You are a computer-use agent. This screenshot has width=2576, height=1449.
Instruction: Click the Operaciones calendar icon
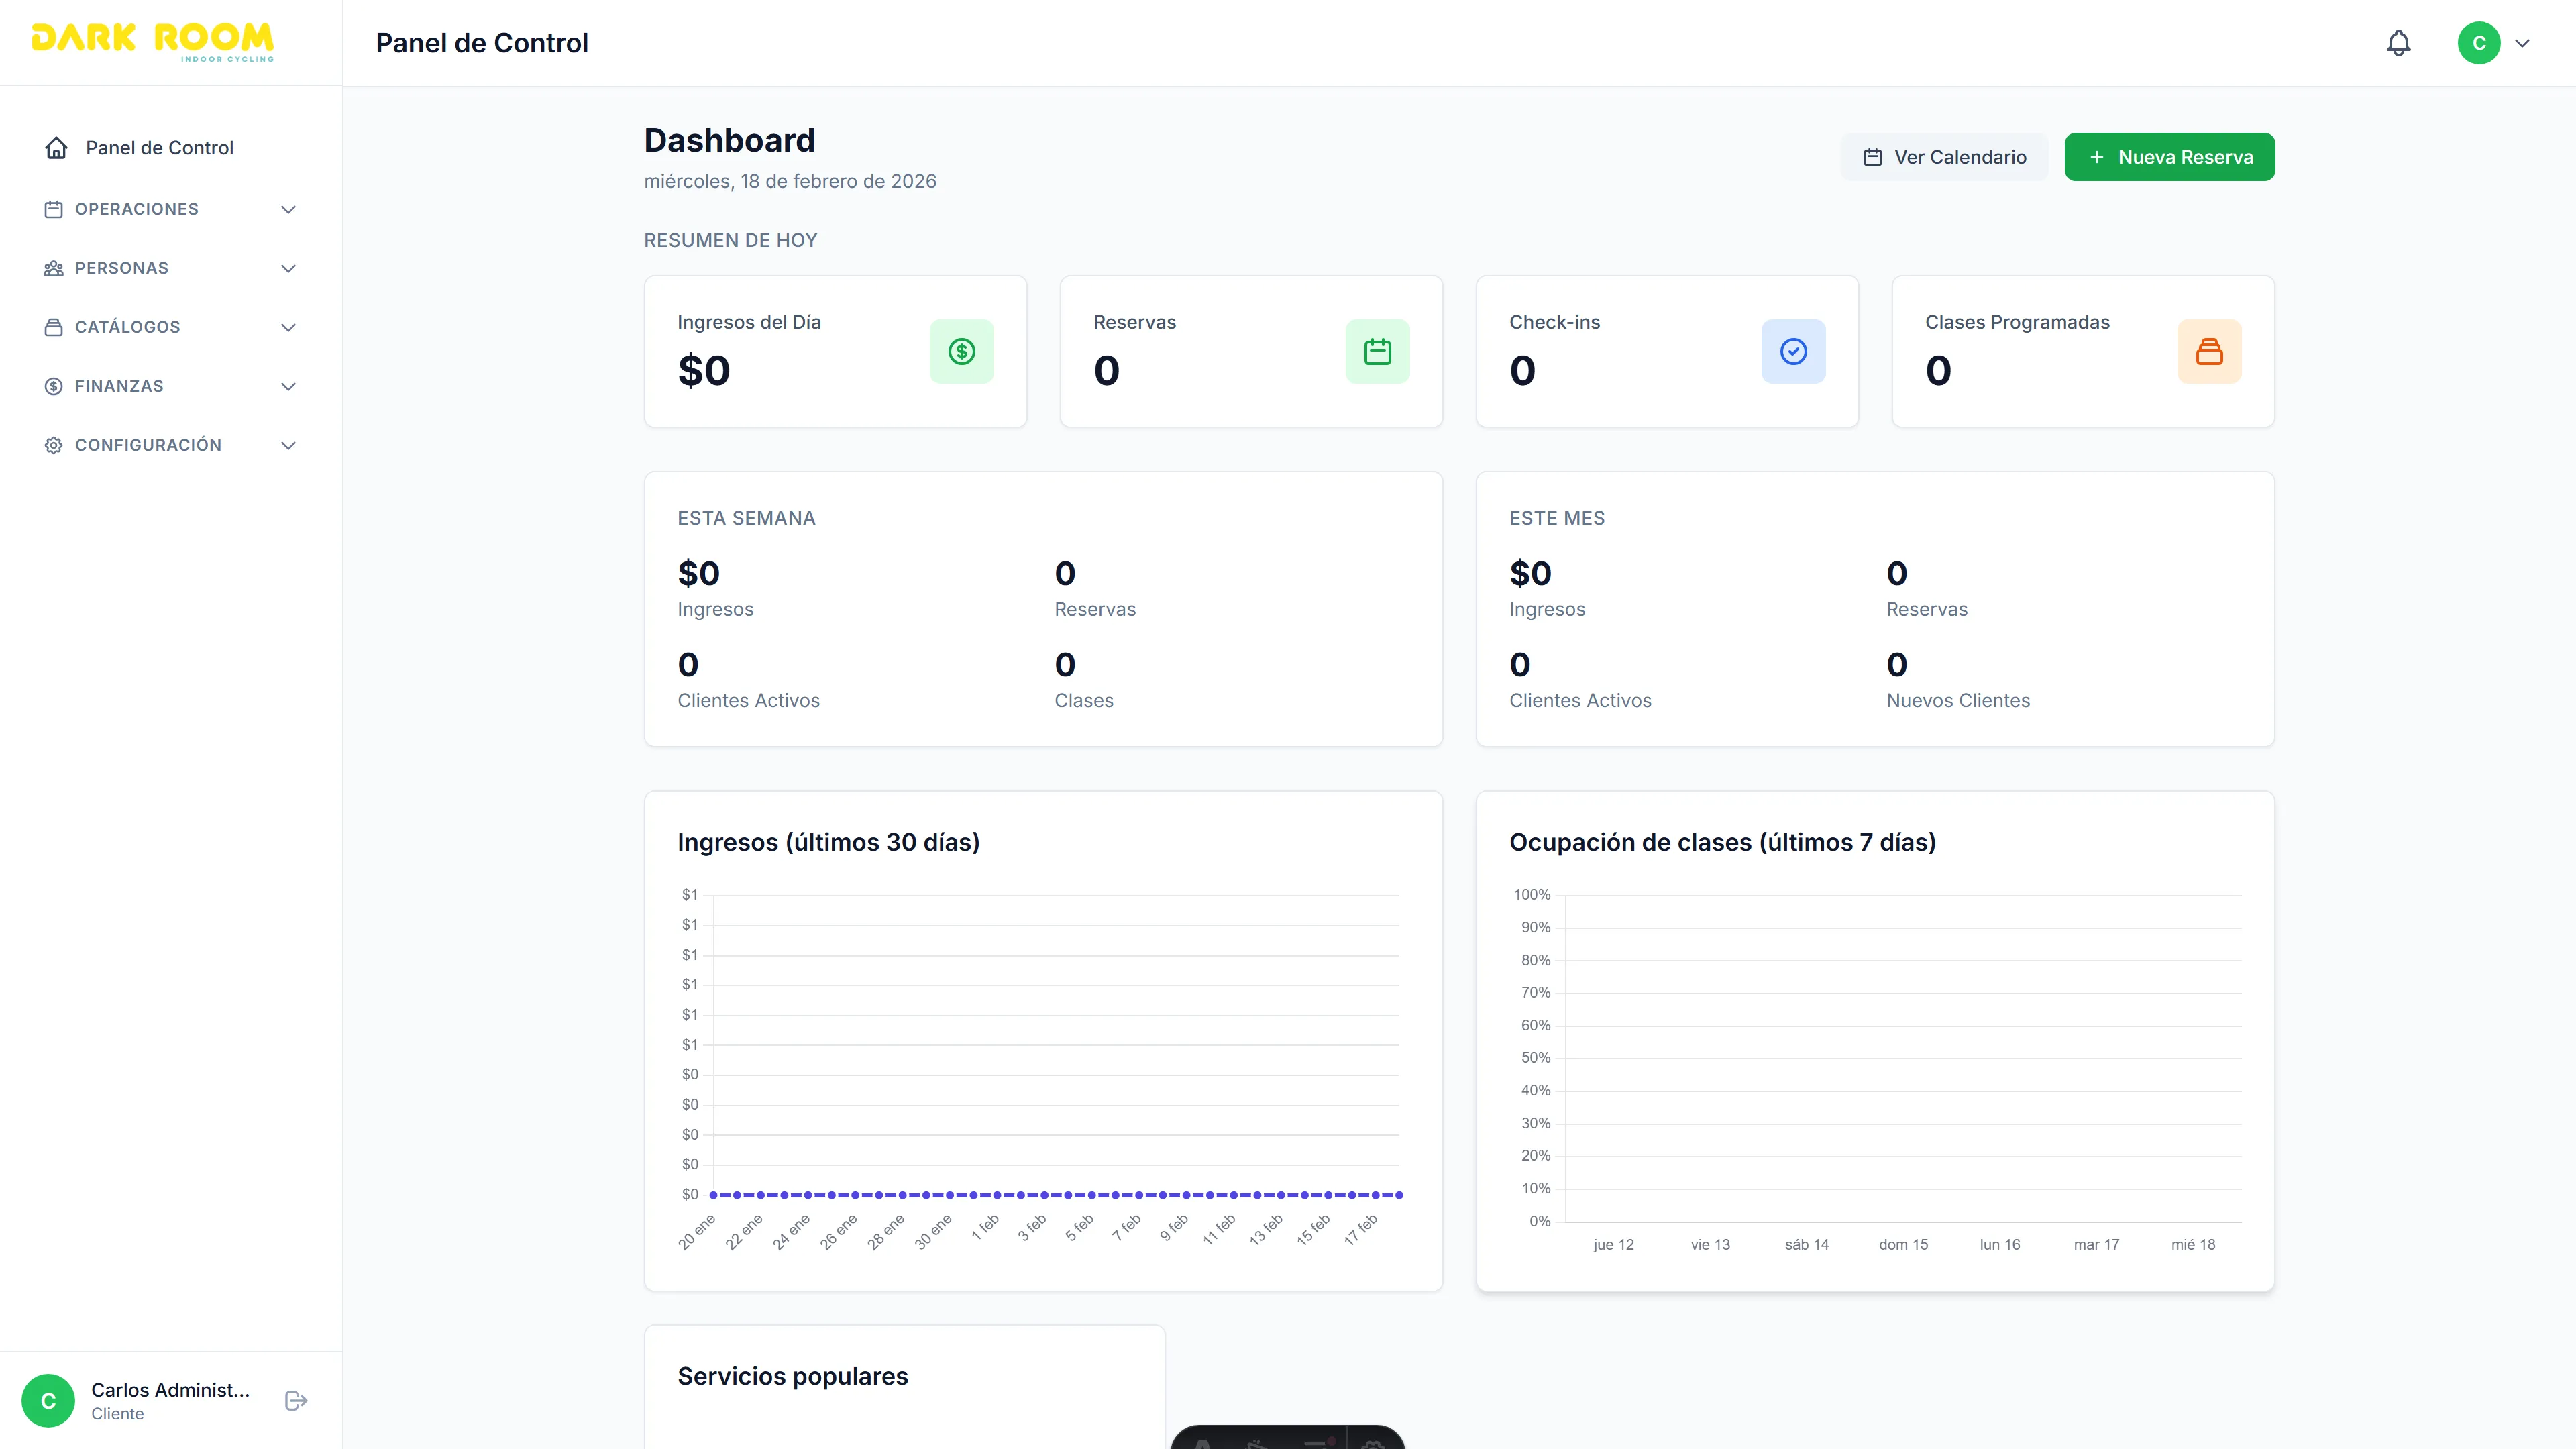[52, 209]
